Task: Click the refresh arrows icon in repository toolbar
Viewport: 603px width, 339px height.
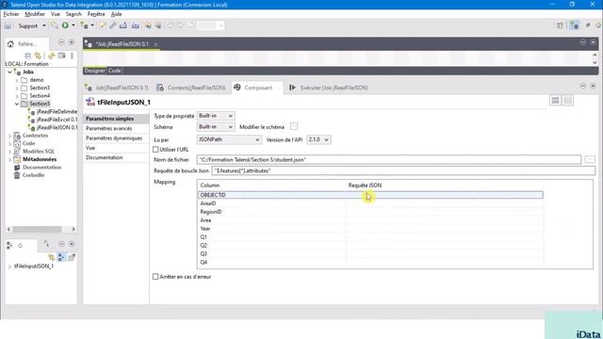Action: click(51, 56)
